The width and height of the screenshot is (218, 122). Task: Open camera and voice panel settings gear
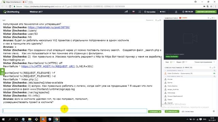208,18
